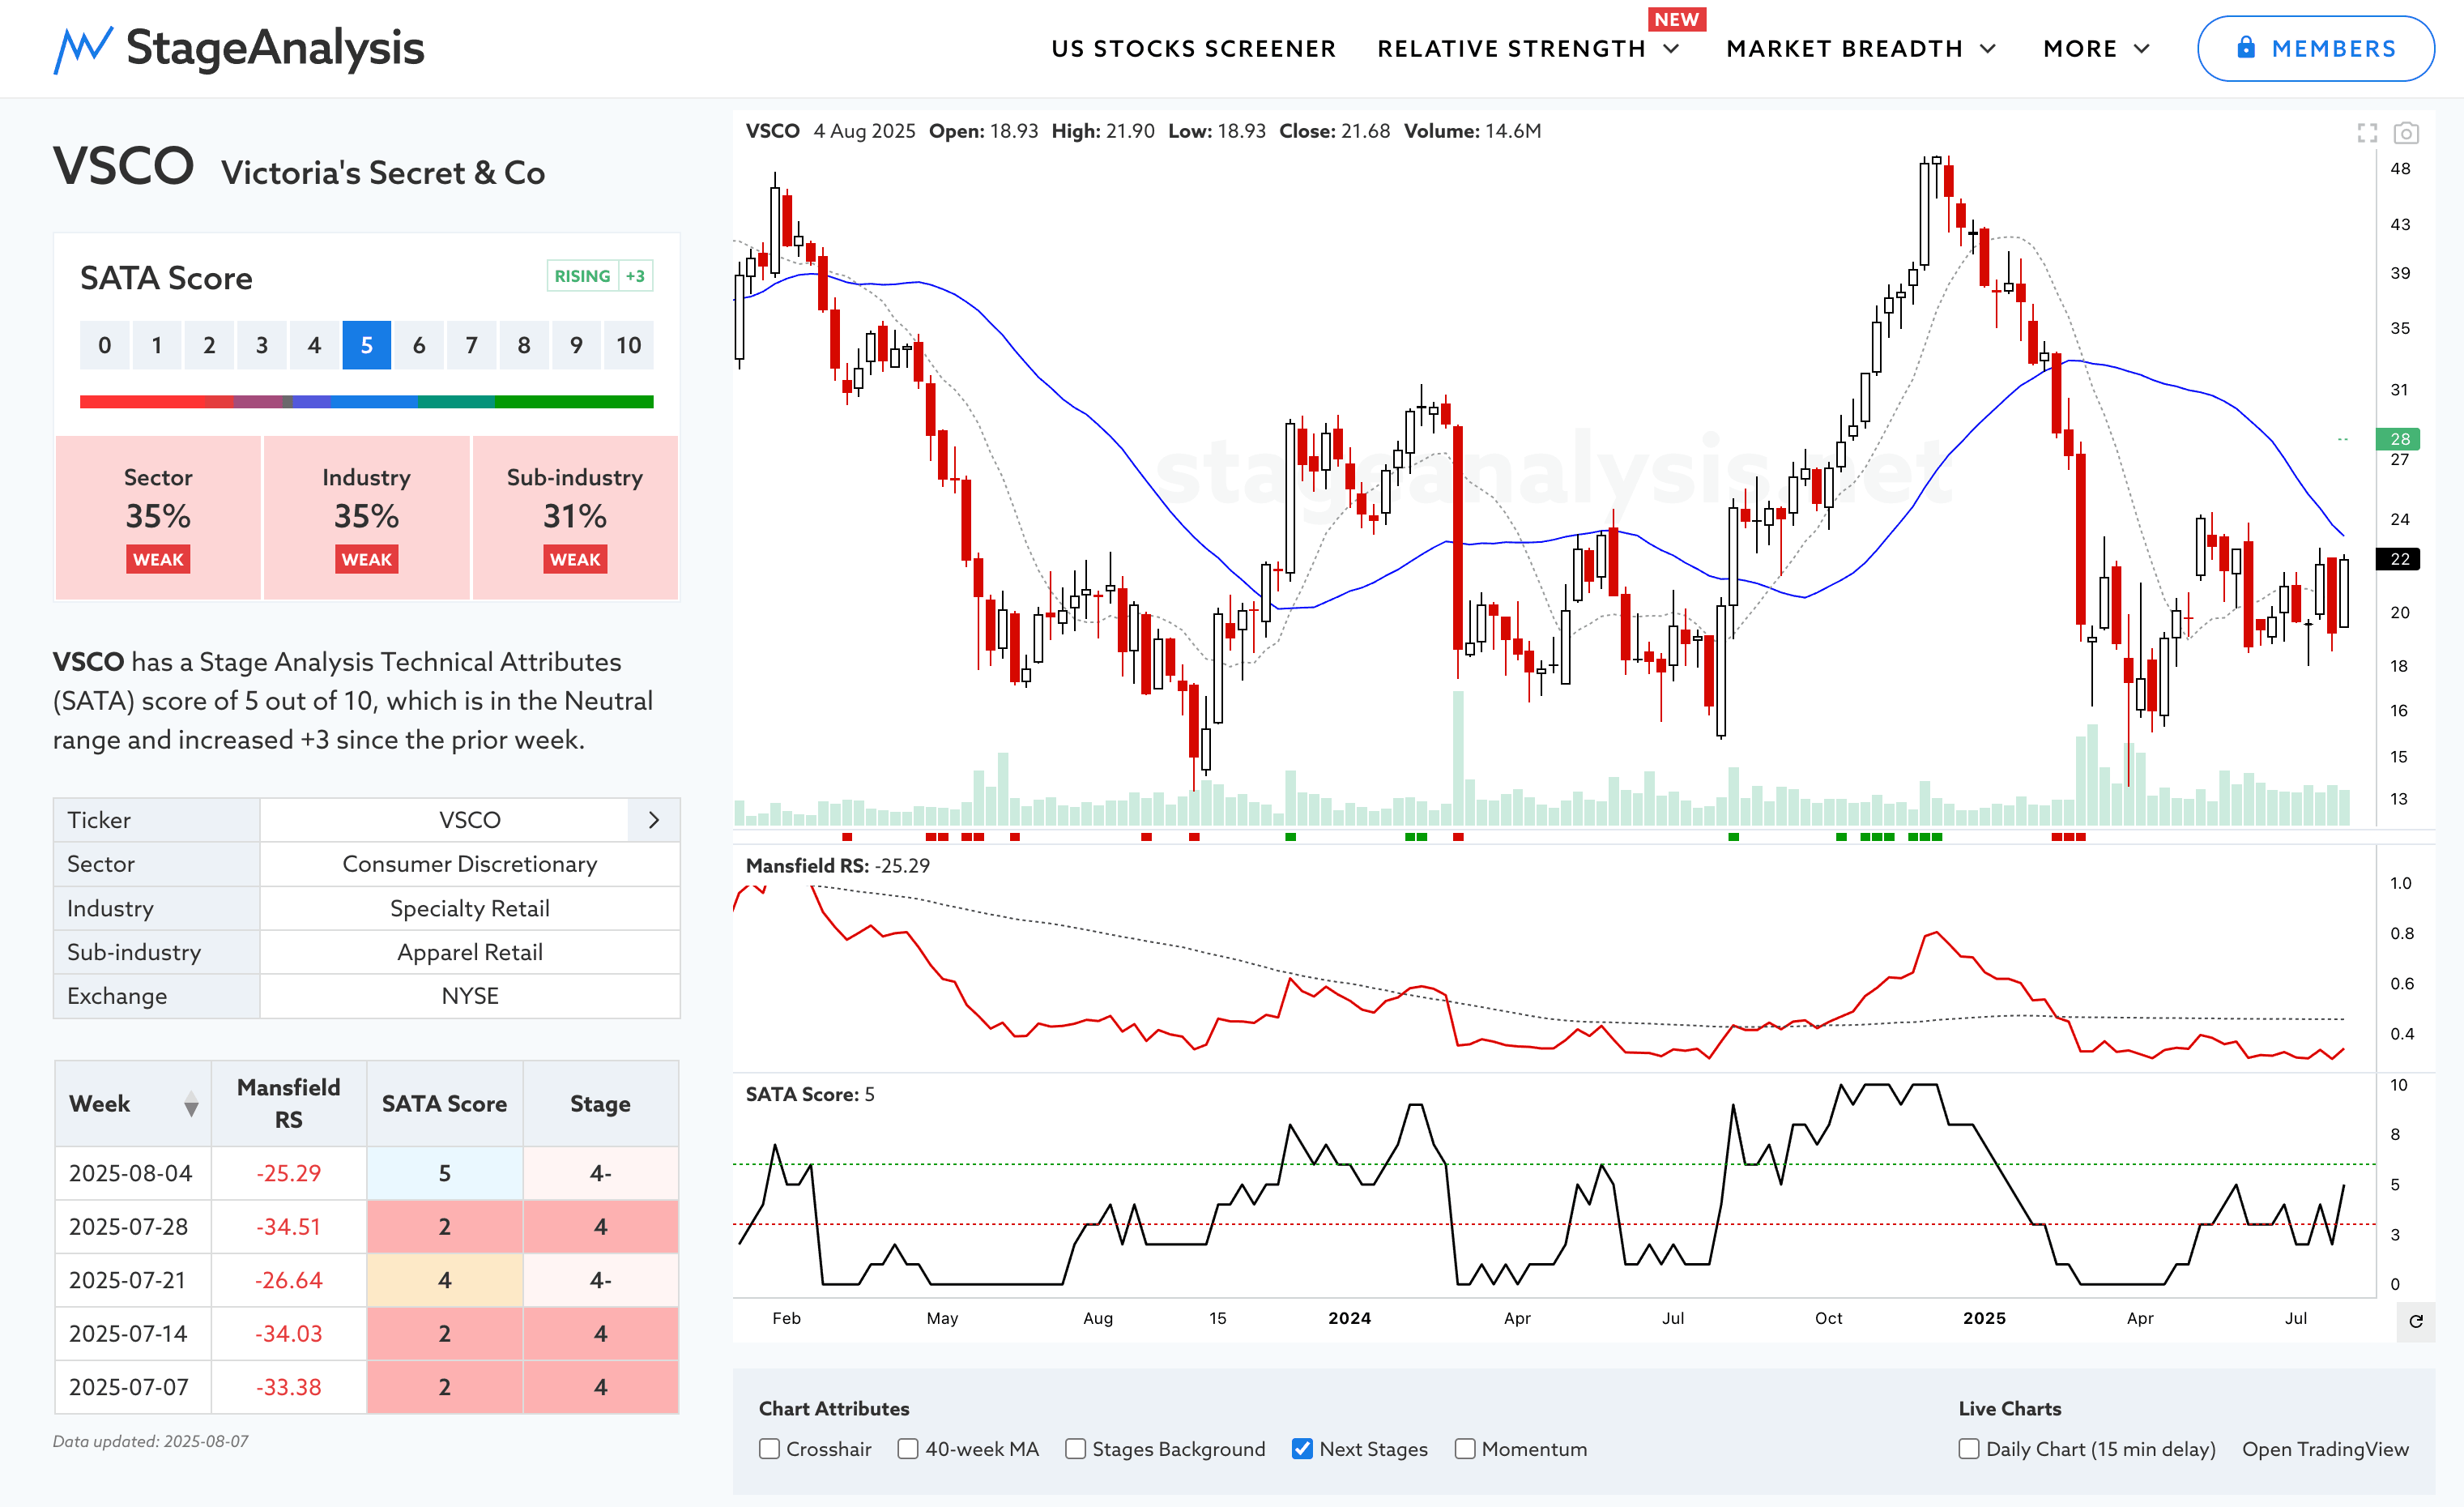The width and height of the screenshot is (2464, 1507).
Task: Click Specialty Retail industry value
Action: pos(470,908)
